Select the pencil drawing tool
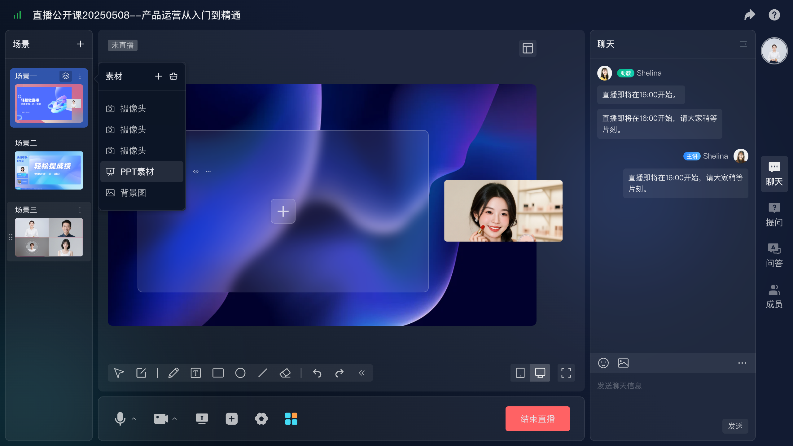The height and width of the screenshot is (446, 793). coord(173,373)
